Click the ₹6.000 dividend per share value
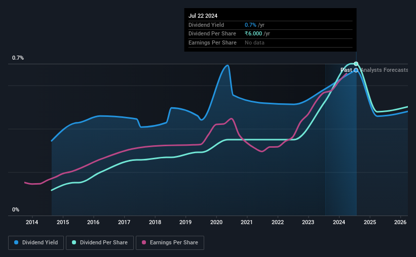This screenshot has width=416, height=257. [x=253, y=34]
